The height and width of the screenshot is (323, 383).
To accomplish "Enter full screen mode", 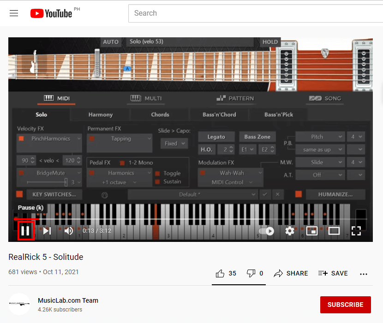I will 356,231.
